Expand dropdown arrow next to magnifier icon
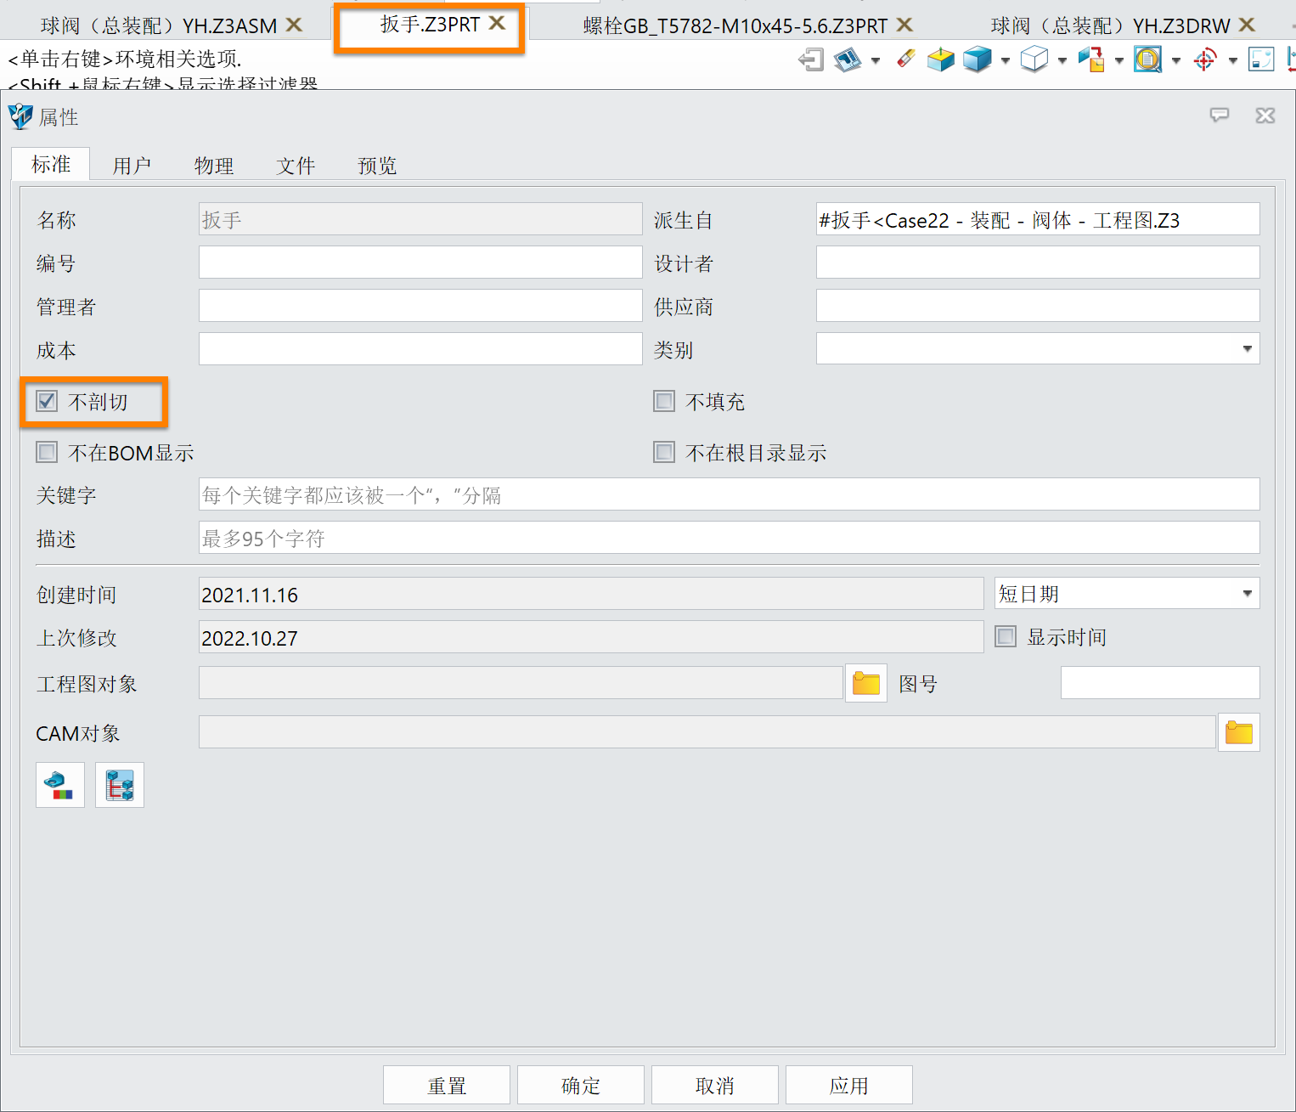The image size is (1296, 1112). pos(1176,60)
